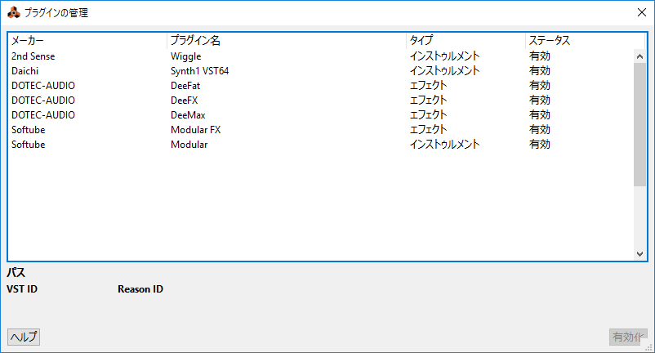Click the Reason app icon in title bar

click(x=14, y=12)
